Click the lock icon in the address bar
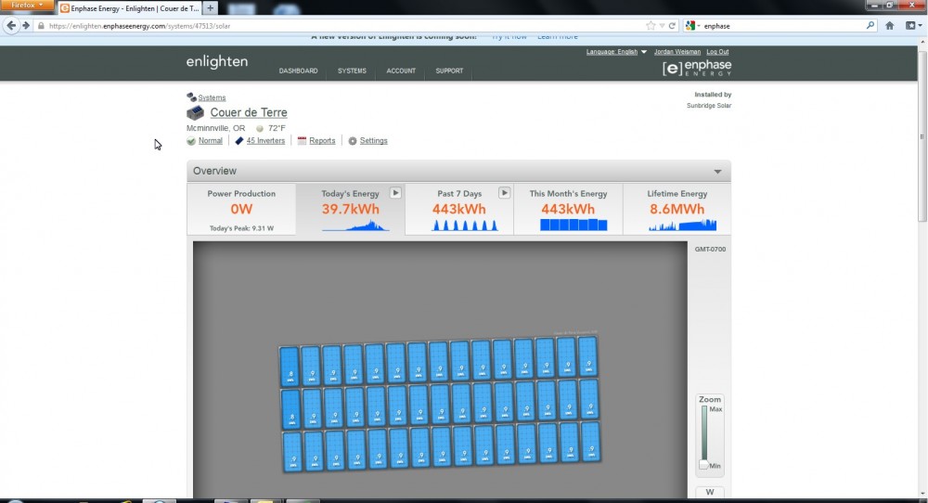928x503 pixels. [x=41, y=26]
